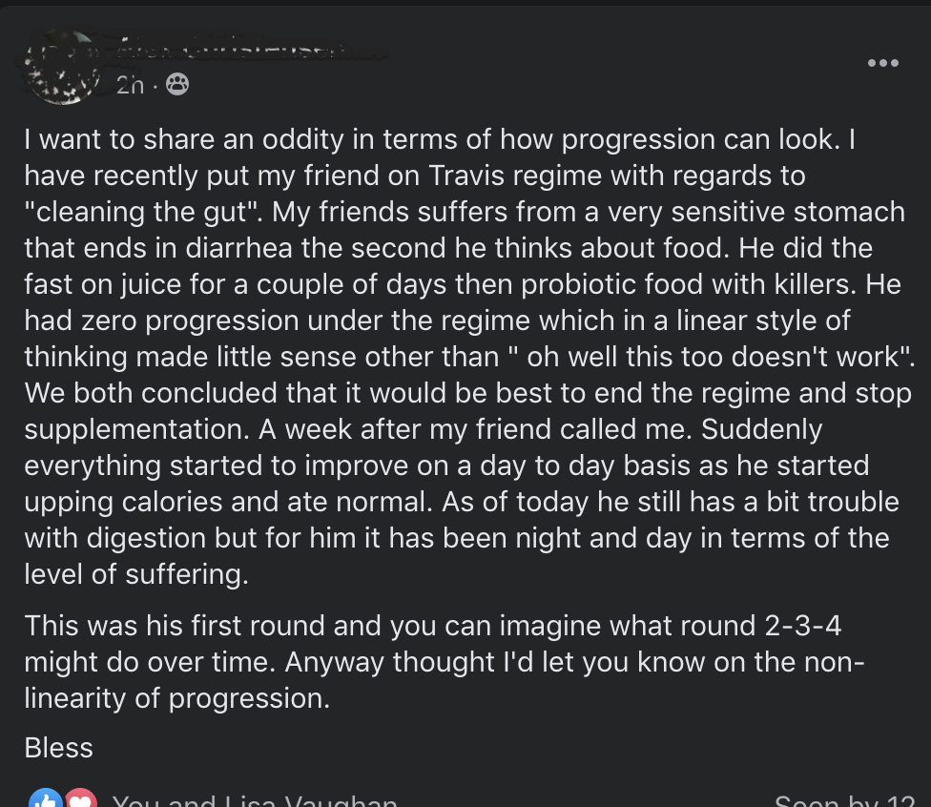This screenshot has height=807, width=931.
Task: Show who is in Seen by 12
Action: 844,800
